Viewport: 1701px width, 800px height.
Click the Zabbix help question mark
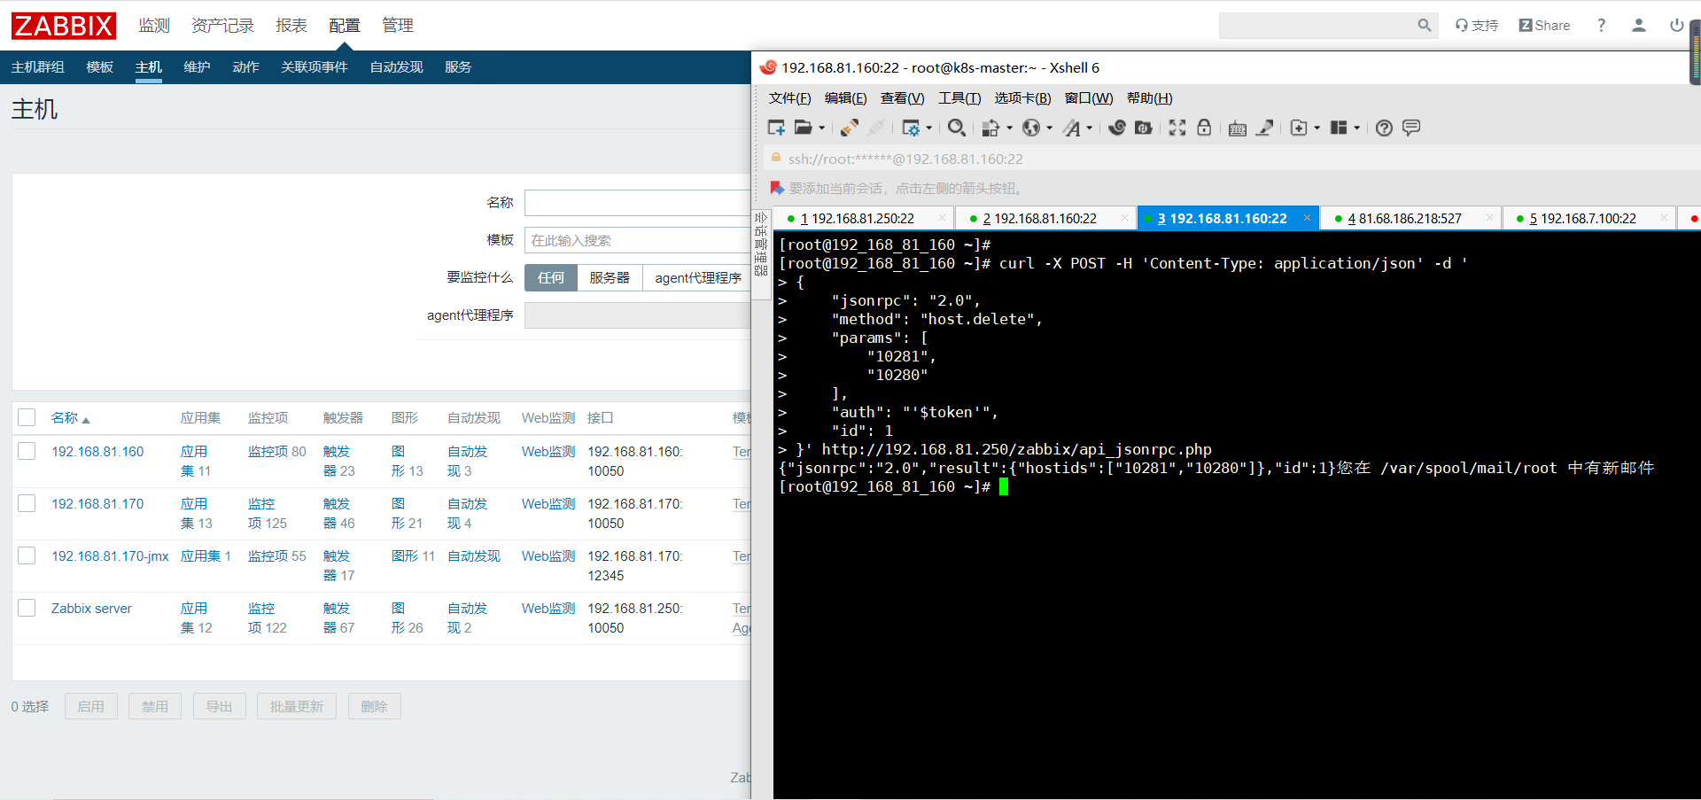pos(1601,26)
